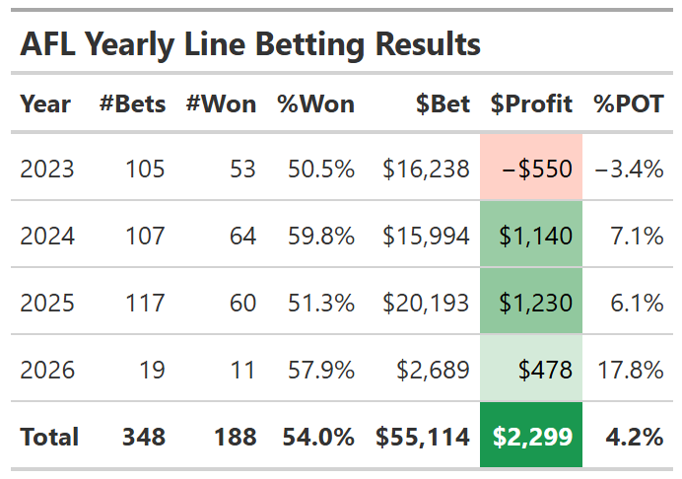Select the 2026 year row label
This screenshot has width=682, height=479.
pyautogui.click(x=47, y=370)
